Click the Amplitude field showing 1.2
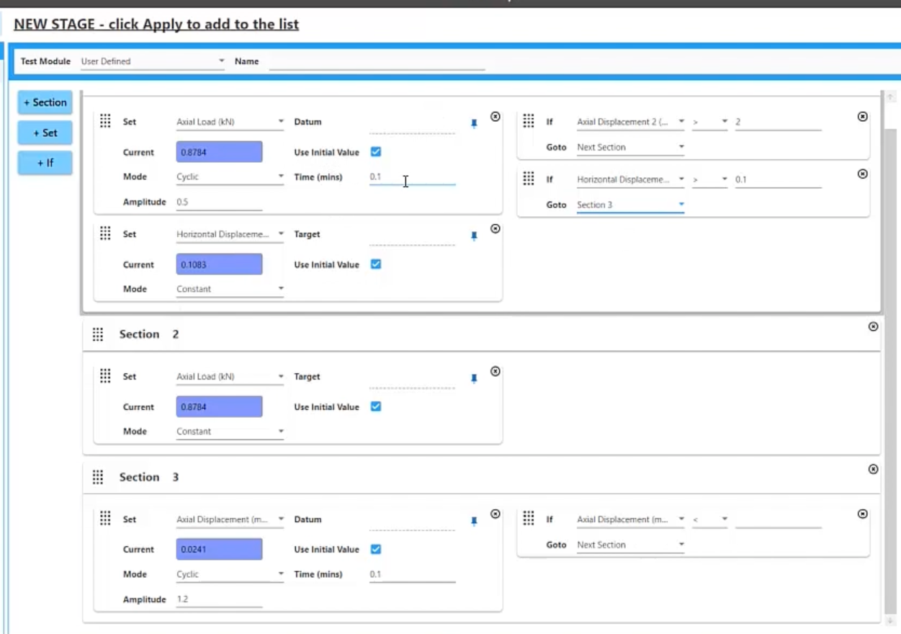The height and width of the screenshot is (634, 901). click(x=219, y=599)
